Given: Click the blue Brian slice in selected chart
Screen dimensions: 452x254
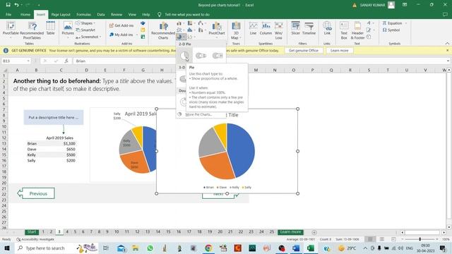Looking at the screenshot, I should click(242, 150).
